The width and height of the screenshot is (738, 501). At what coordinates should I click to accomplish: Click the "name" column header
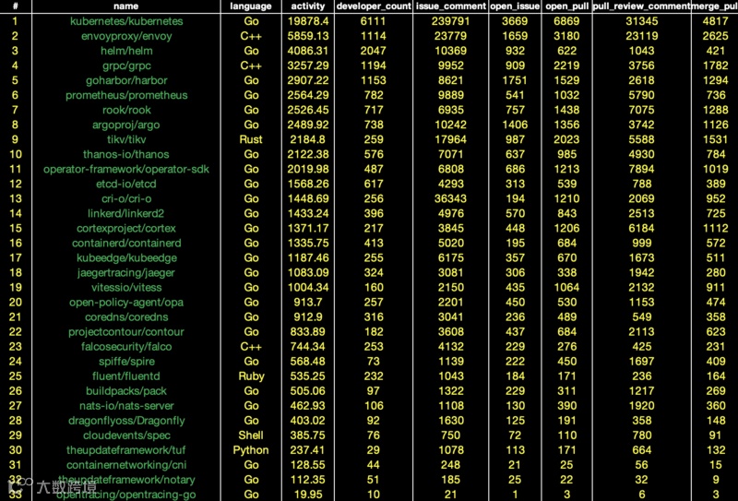tap(125, 6)
